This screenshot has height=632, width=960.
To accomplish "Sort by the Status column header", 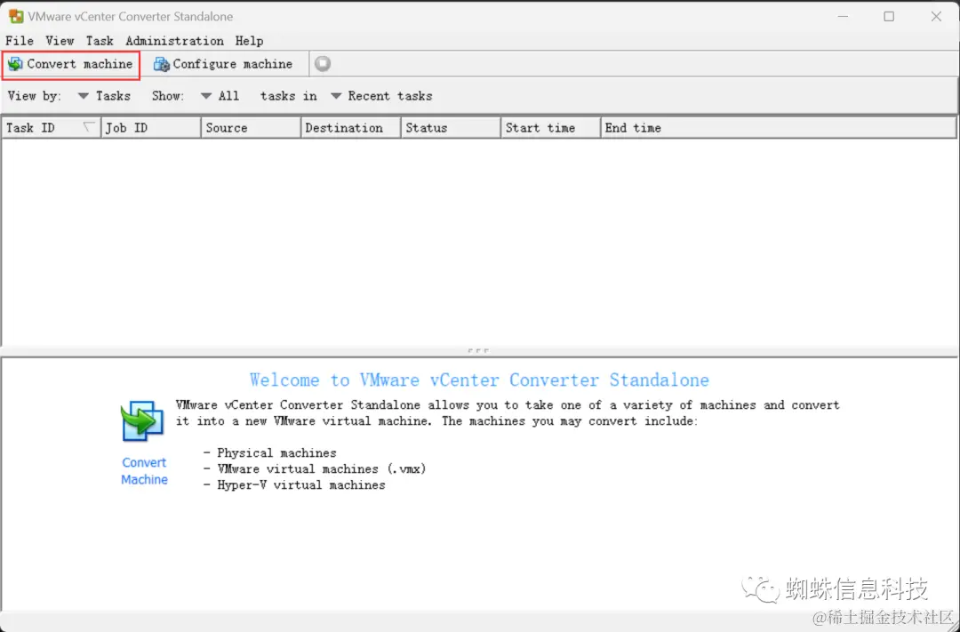I will click(451, 128).
